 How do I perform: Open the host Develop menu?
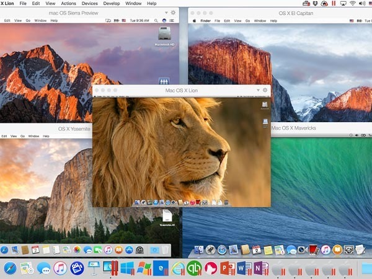coord(112,3)
